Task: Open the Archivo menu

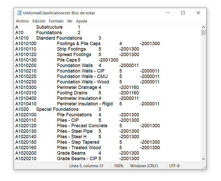Action: pos(22,21)
